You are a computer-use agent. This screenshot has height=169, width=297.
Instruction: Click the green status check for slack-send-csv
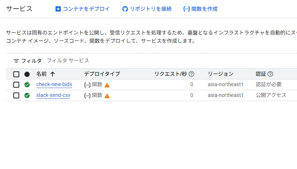[x=27, y=95]
